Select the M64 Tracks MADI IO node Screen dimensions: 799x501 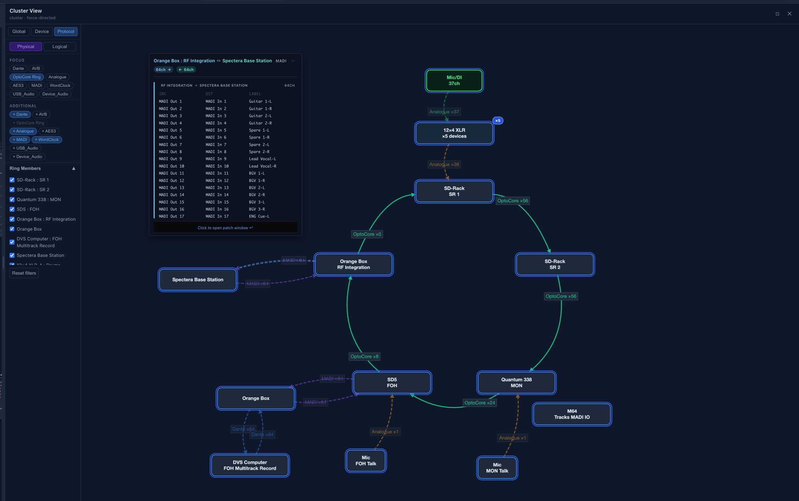pyautogui.click(x=572, y=414)
